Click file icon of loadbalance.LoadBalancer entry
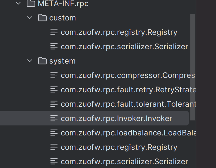The height and width of the screenshot is (168, 216). 54,133
